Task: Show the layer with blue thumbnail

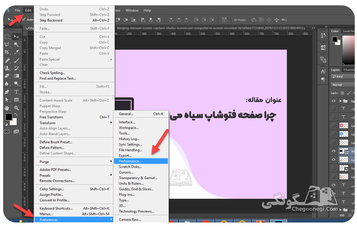Action: point(334,134)
